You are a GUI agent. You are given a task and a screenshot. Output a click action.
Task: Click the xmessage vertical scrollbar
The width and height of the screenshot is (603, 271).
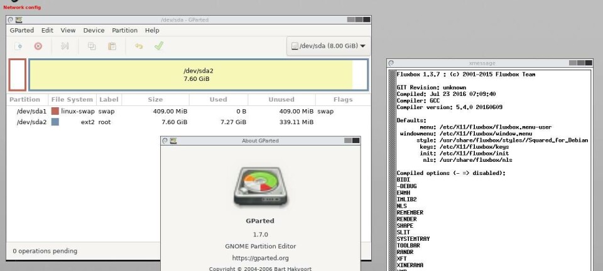(392, 170)
